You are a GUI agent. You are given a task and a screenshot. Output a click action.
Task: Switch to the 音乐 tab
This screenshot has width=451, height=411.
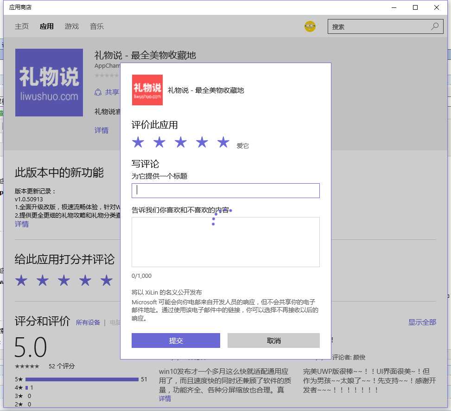click(96, 26)
